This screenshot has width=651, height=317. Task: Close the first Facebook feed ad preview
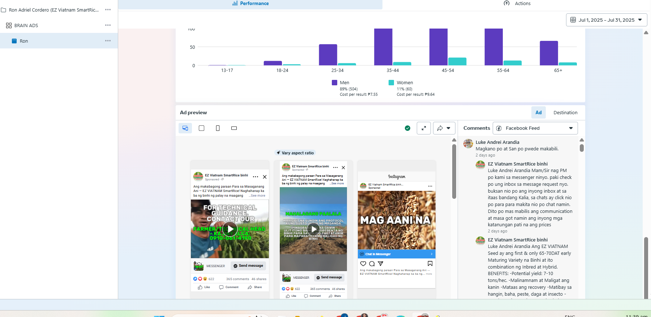pos(265,177)
